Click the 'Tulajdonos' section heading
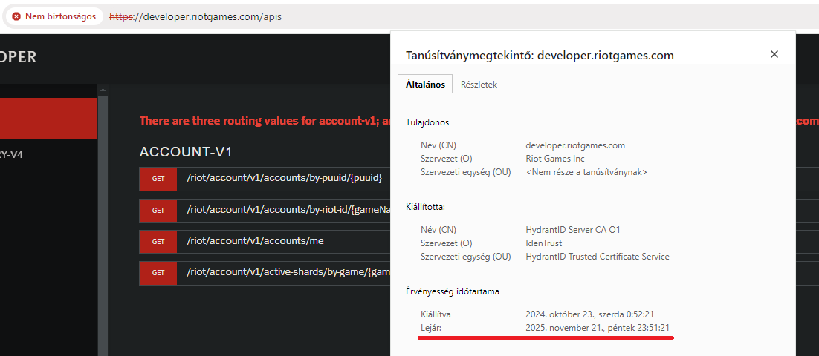The height and width of the screenshot is (356, 819). pos(427,122)
